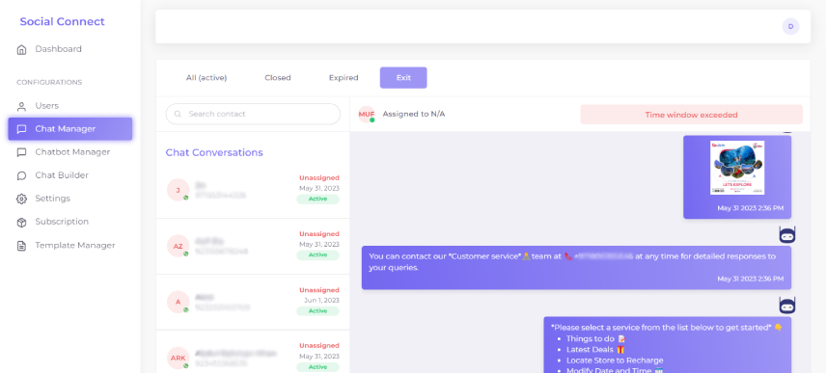Click the Chat Builder bubble icon

(x=21, y=175)
